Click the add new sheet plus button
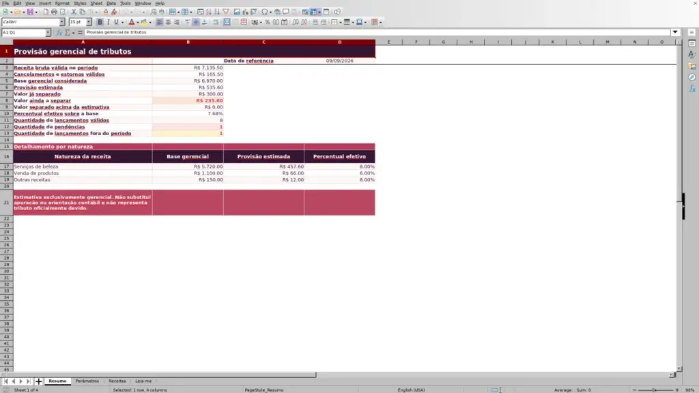The height and width of the screenshot is (393, 699). pyautogui.click(x=38, y=381)
